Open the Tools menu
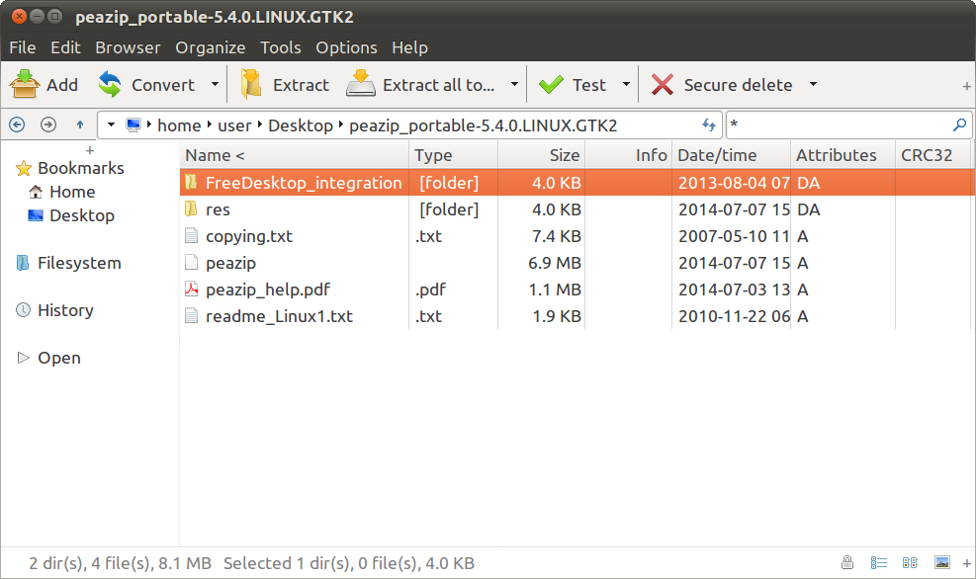This screenshot has height=579, width=976. [280, 47]
